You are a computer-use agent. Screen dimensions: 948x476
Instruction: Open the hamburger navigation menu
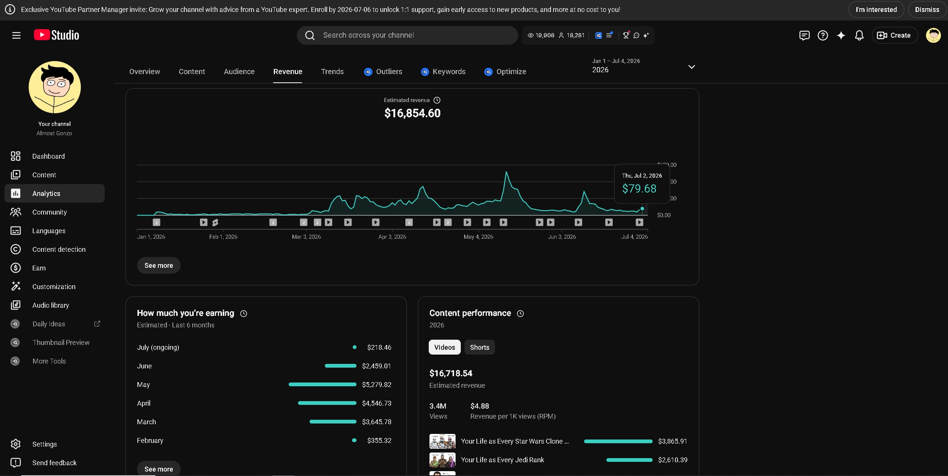16,35
